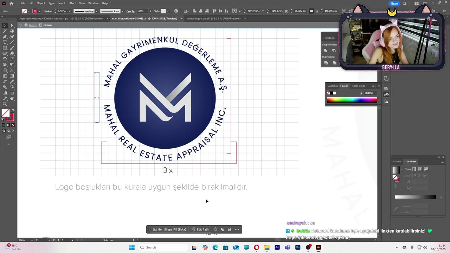Select the Line Segment tool
450x253 pixels.
click(12, 42)
